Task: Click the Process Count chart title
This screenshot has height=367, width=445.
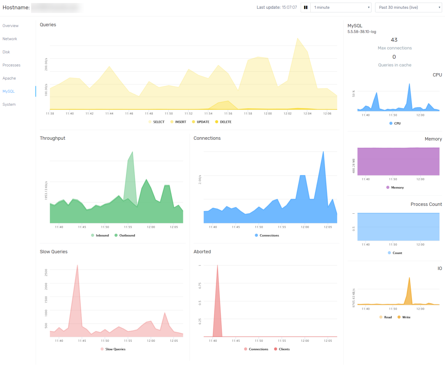Action: tap(426, 204)
